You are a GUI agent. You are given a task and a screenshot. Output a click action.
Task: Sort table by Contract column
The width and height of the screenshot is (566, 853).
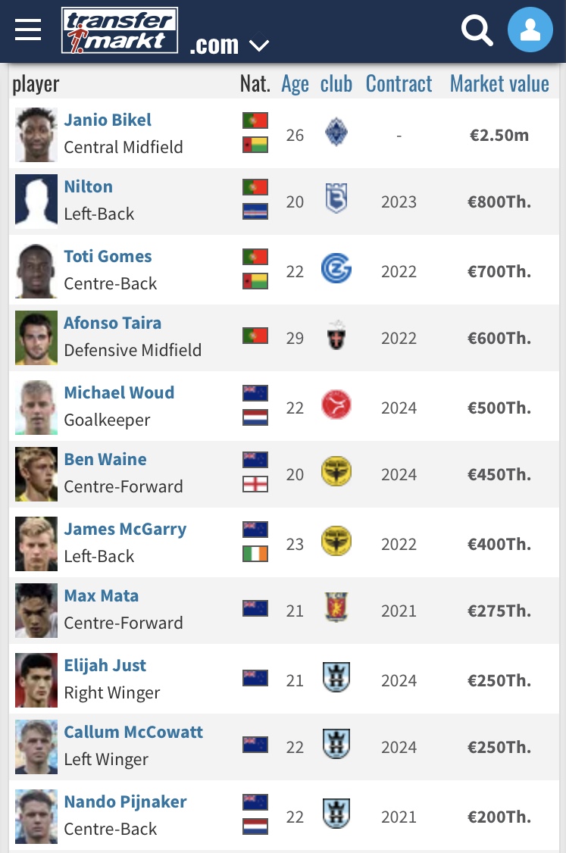[x=399, y=84]
